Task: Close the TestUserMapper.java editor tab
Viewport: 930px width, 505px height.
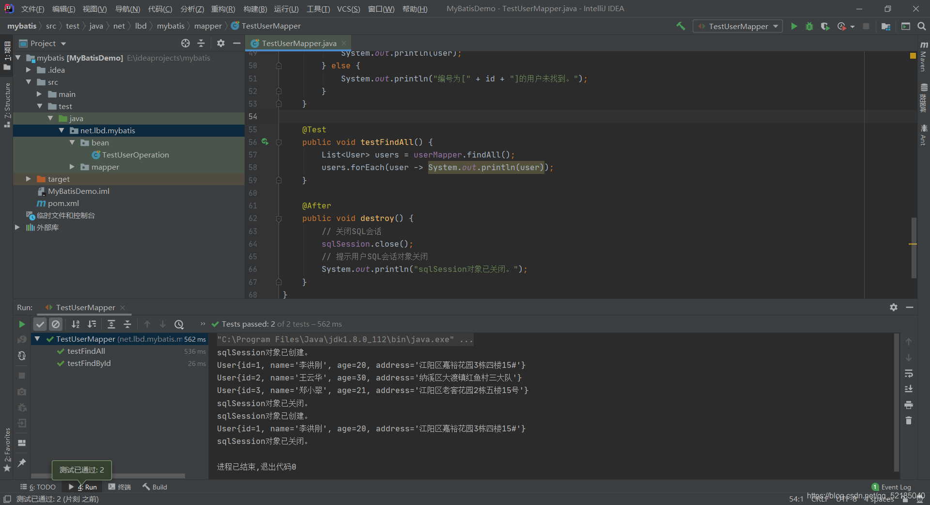Action: point(344,43)
